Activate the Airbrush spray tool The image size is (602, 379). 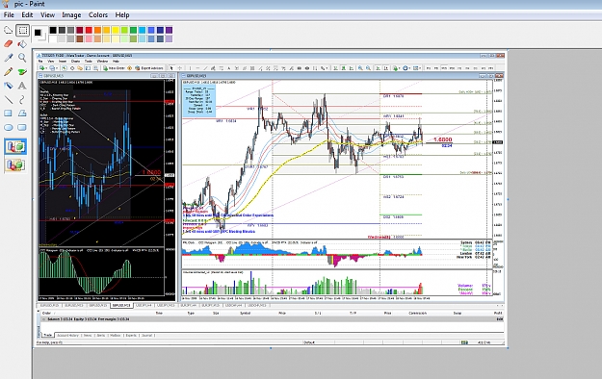click(x=8, y=86)
